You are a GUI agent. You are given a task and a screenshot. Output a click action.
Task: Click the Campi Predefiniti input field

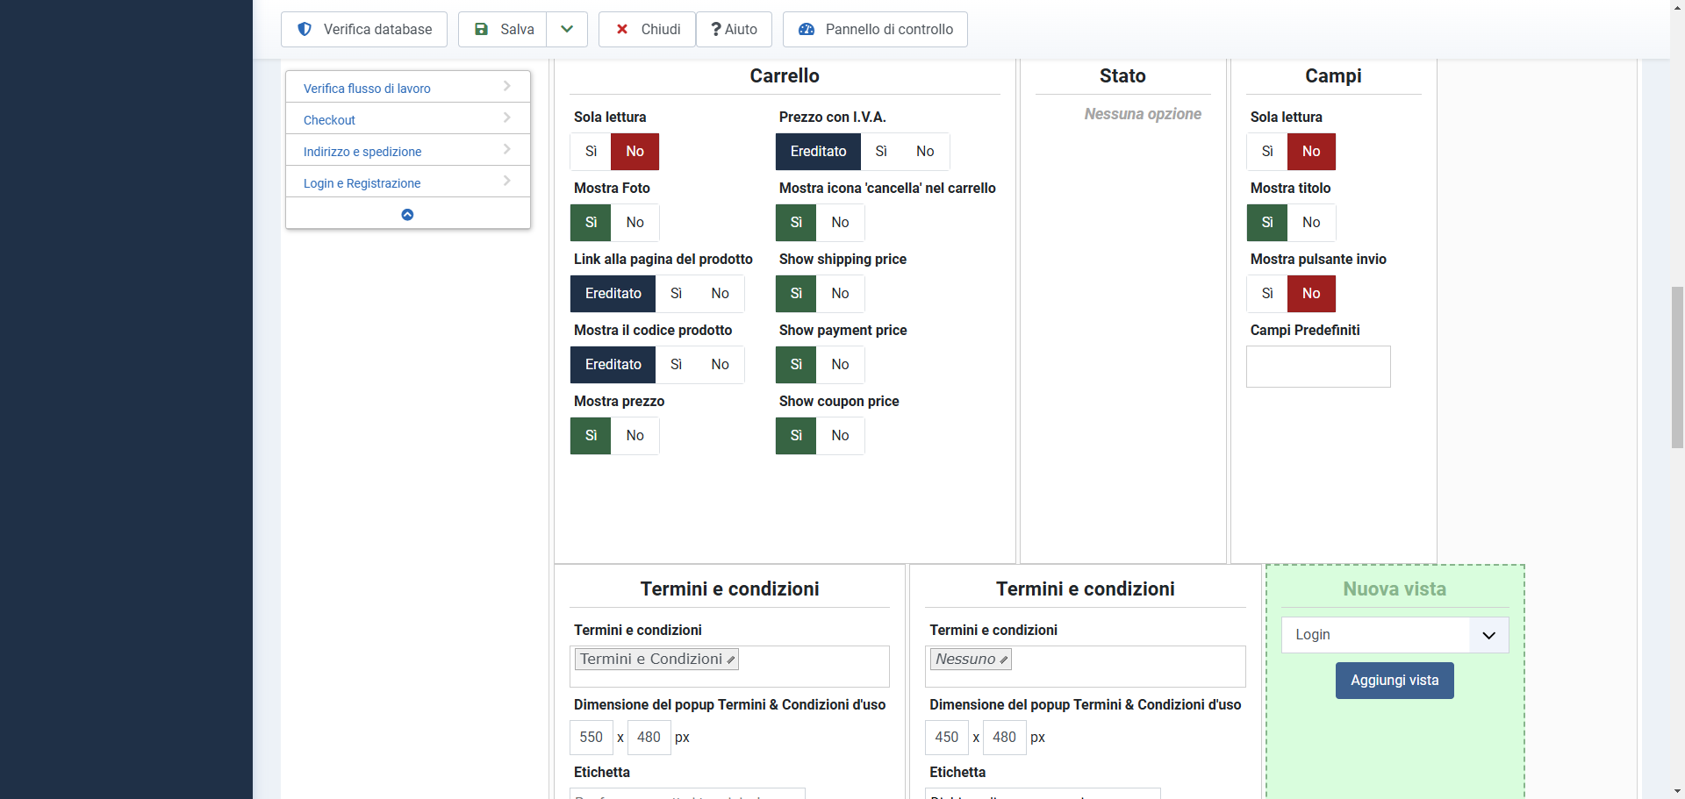click(x=1317, y=367)
